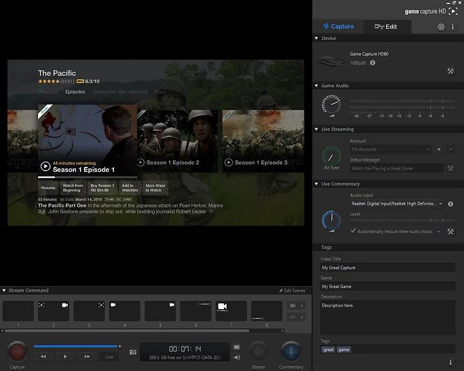Collapse the Live Streaming section
Image resolution: width=464 pixels, height=371 pixels.
[x=316, y=129]
